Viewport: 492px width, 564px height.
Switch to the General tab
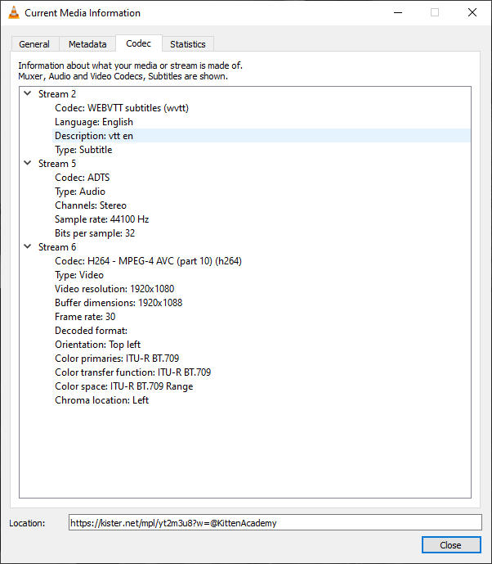[34, 44]
